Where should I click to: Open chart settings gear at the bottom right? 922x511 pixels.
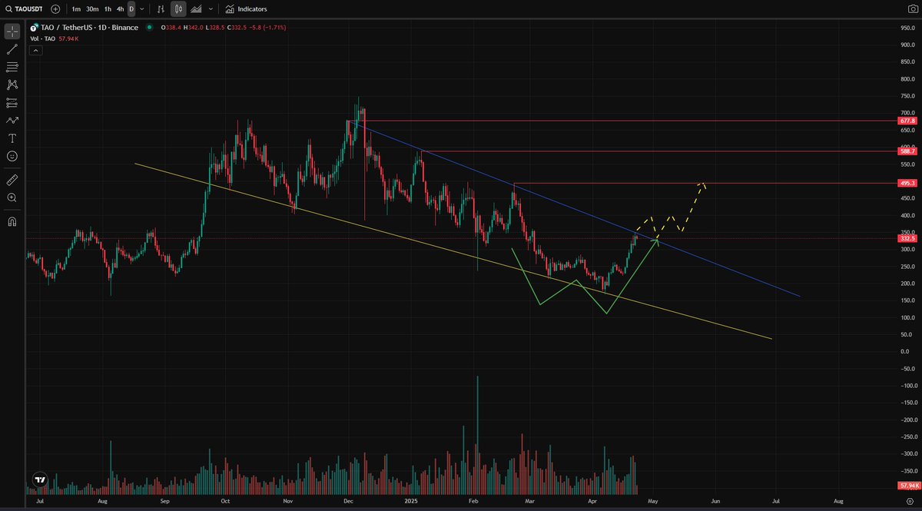pyautogui.click(x=909, y=500)
